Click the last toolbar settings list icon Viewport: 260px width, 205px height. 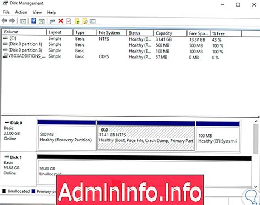[93, 21]
